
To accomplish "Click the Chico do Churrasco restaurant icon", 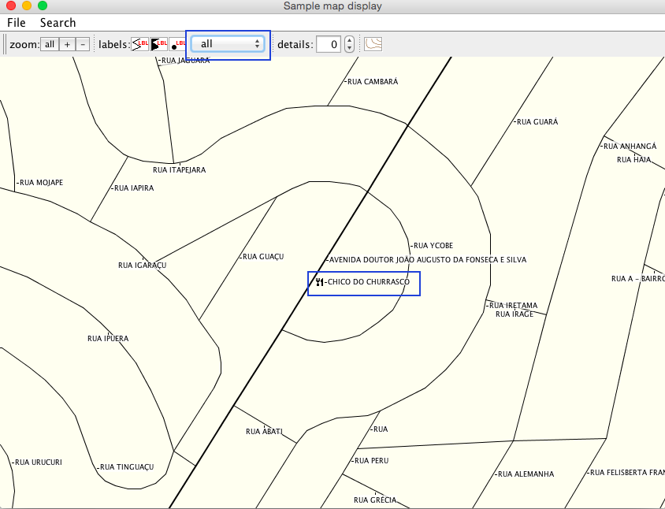I will pos(319,282).
